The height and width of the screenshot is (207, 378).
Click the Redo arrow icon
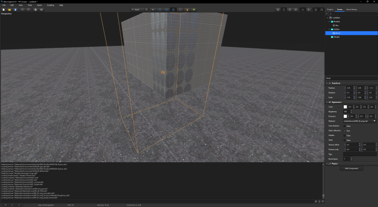(28, 10)
